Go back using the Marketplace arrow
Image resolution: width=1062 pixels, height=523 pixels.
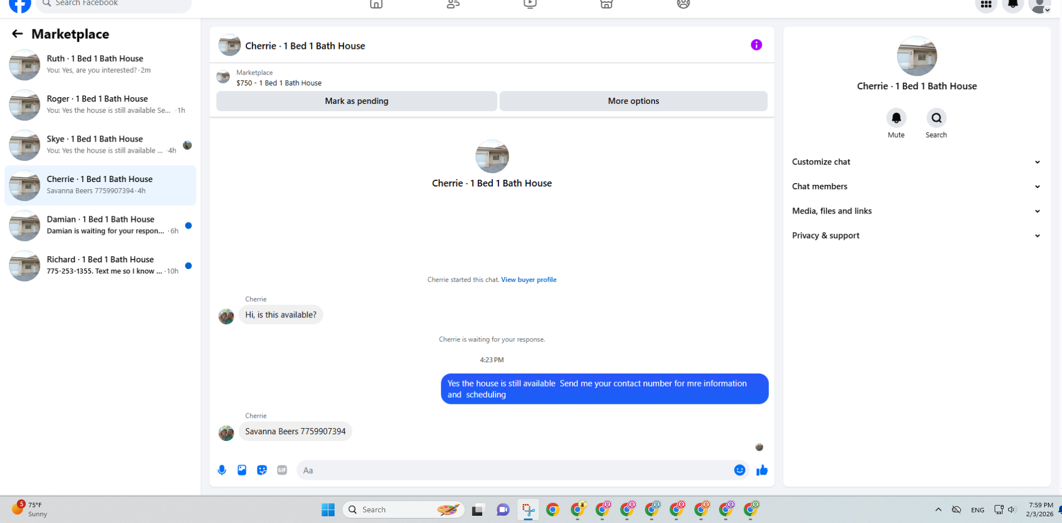(x=17, y=34)
